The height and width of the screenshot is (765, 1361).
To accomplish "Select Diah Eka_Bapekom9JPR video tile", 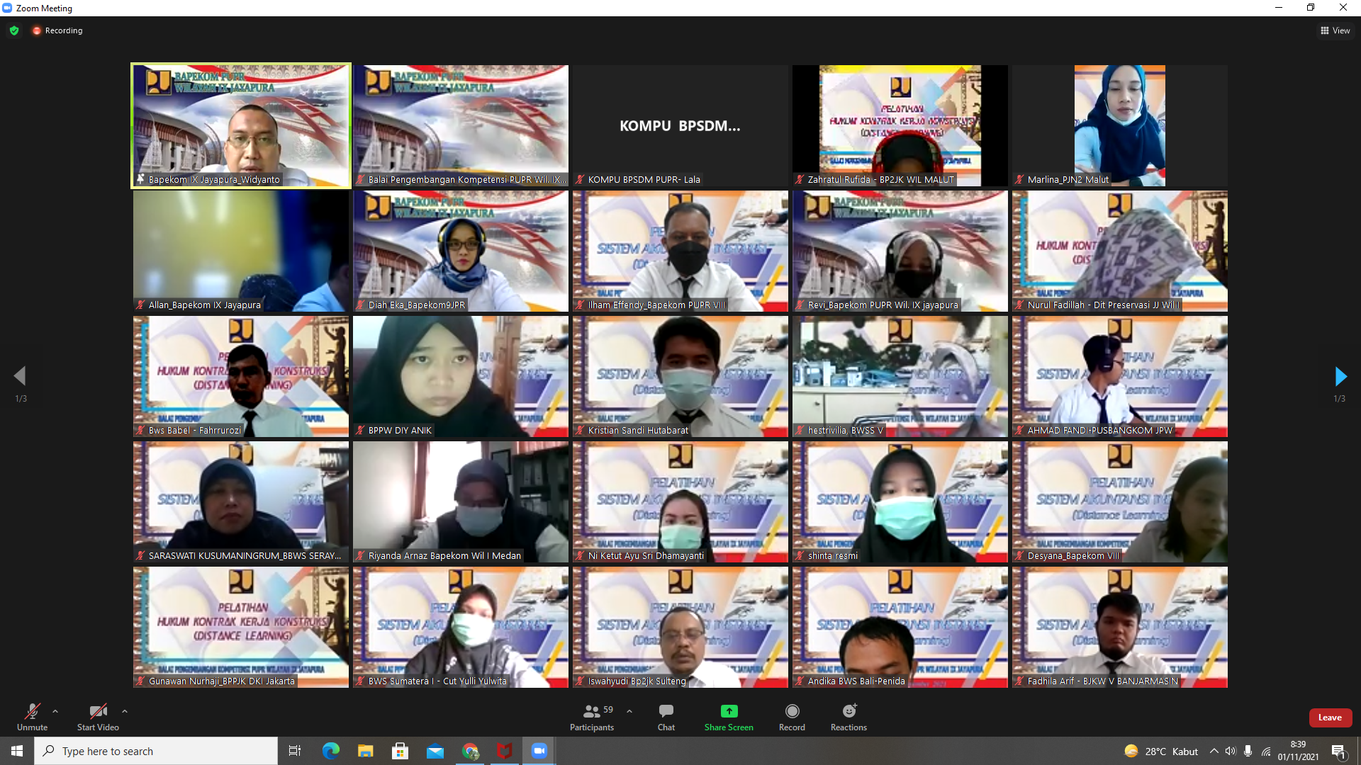I will (x=461, y=251).
